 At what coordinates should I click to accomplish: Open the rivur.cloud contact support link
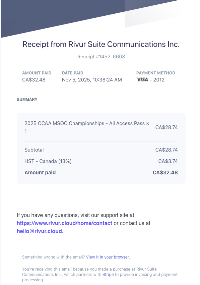tap(64, 223)
